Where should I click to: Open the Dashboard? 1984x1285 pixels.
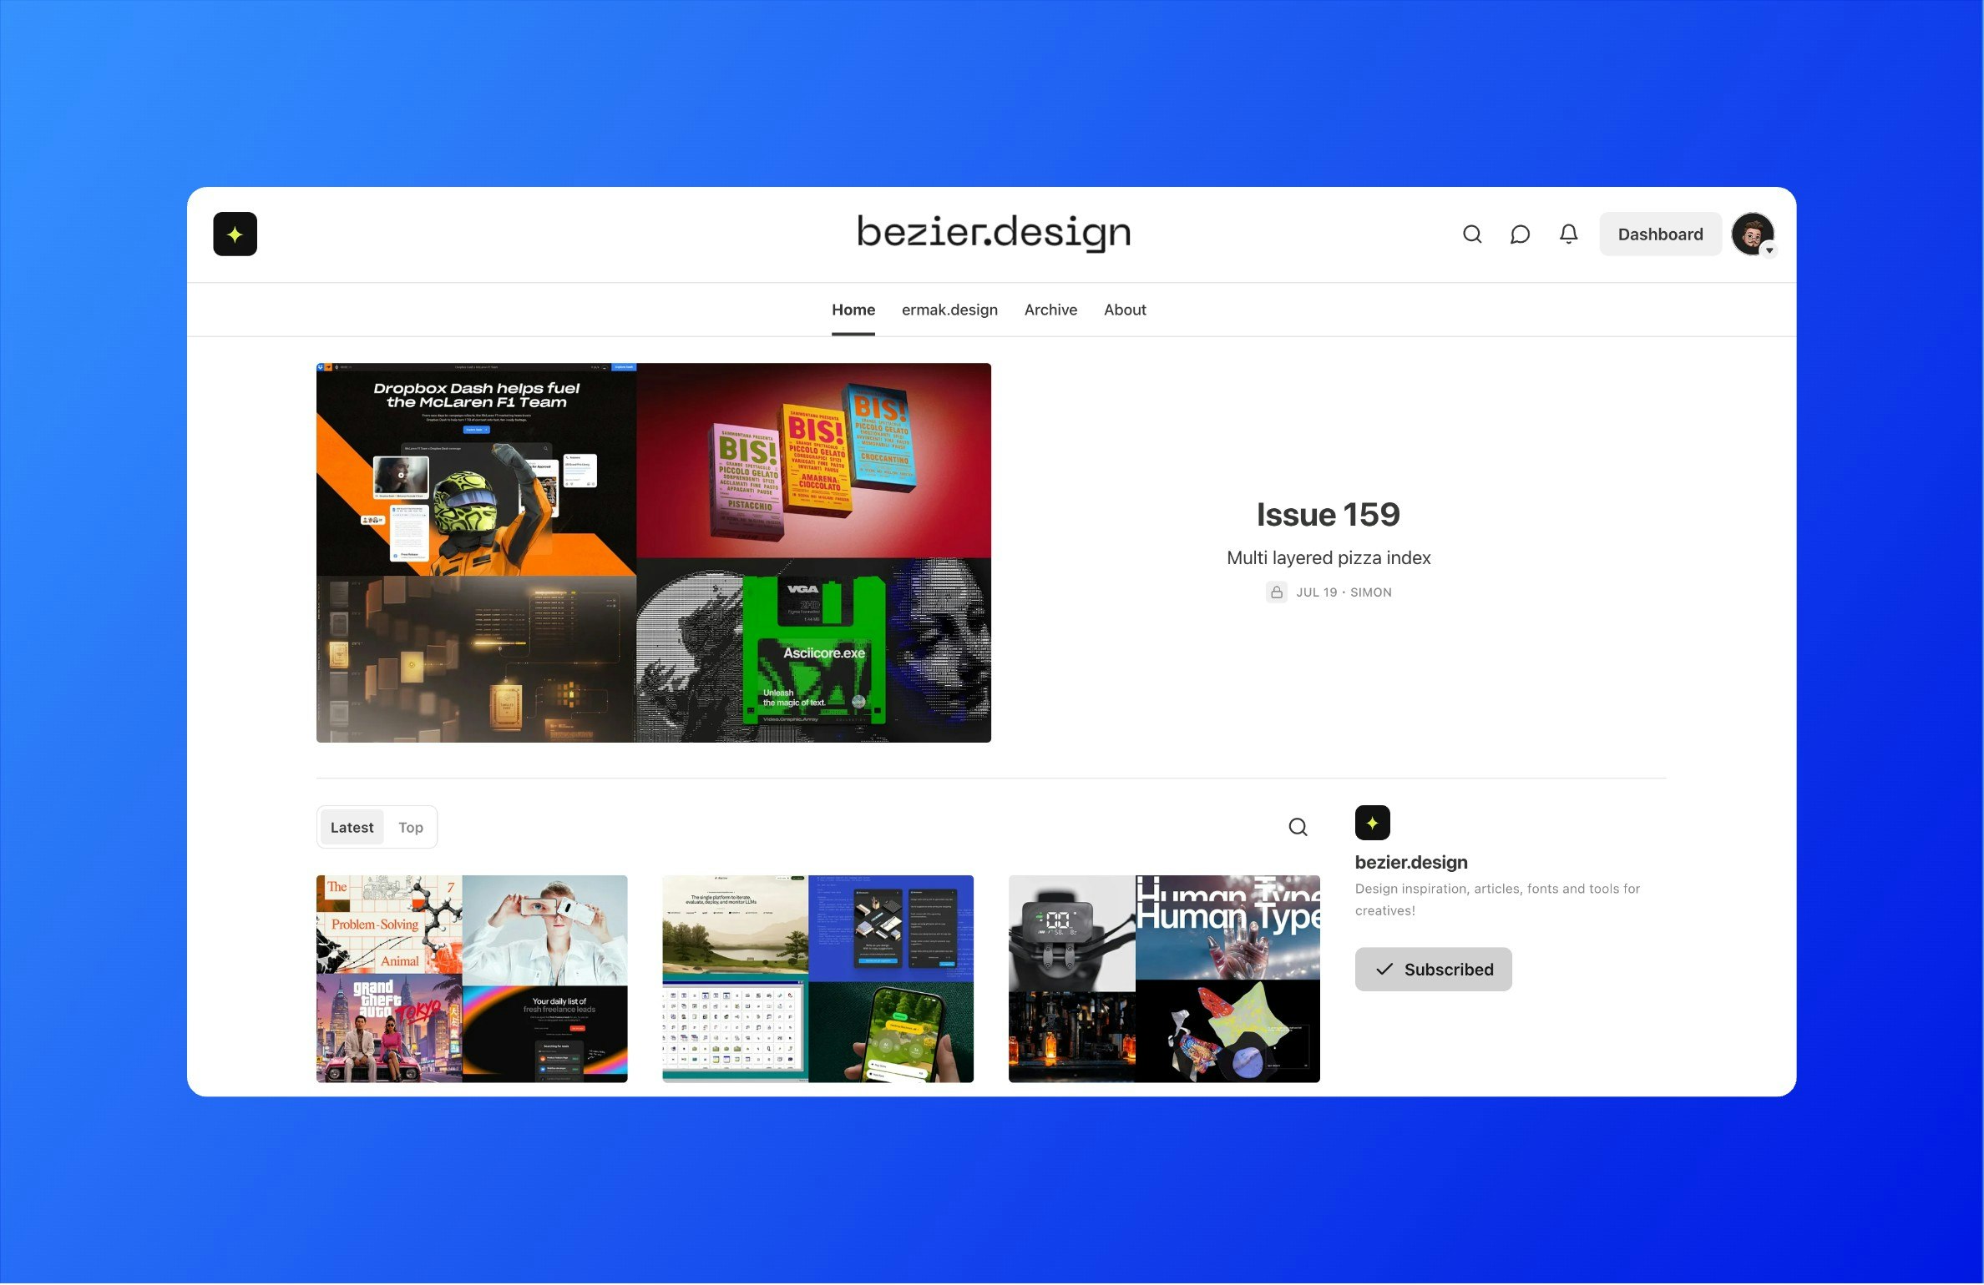tap(1660, 234)
